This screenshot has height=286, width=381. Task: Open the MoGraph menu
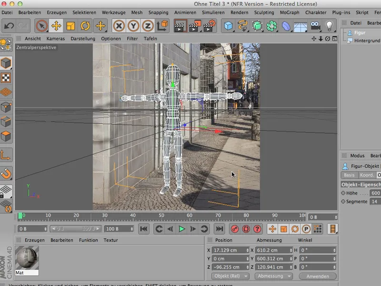tap(289, 12)
